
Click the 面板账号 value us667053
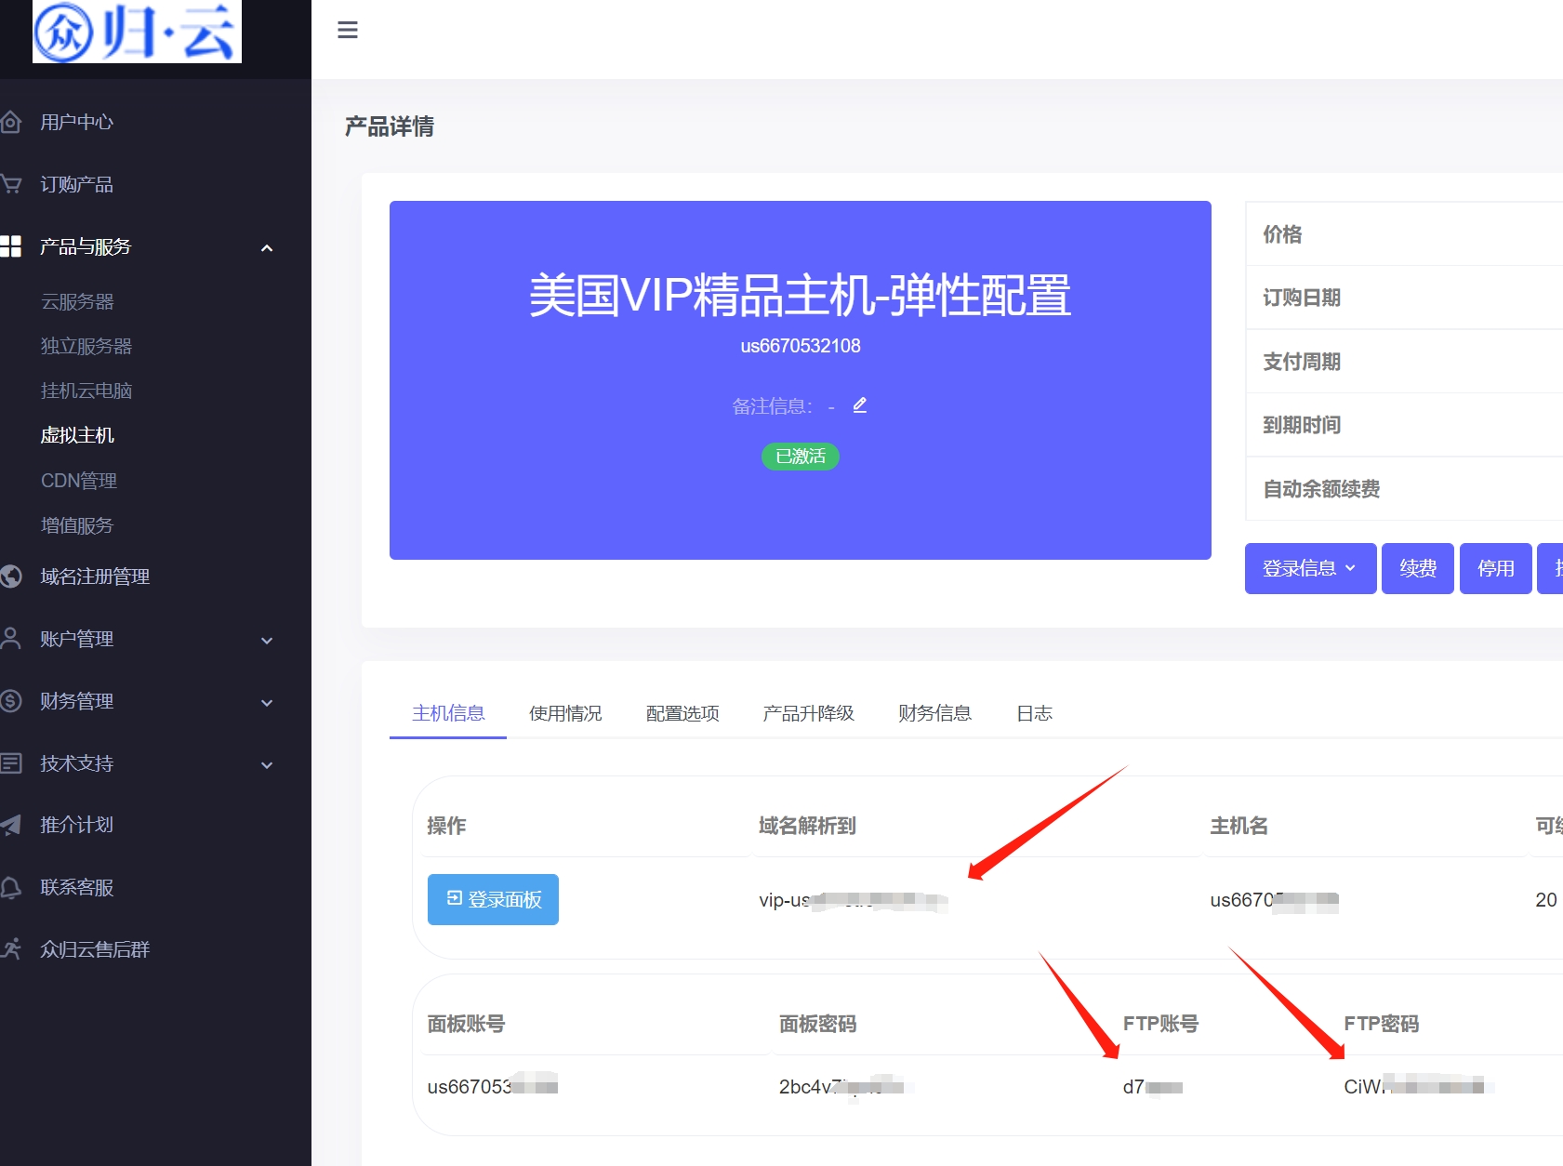[492, 1086]
